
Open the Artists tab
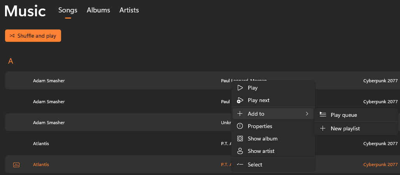[129, 10]
